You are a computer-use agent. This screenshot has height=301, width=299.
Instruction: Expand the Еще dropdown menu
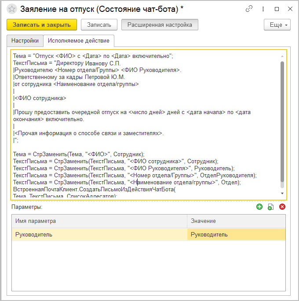point(277,25)
